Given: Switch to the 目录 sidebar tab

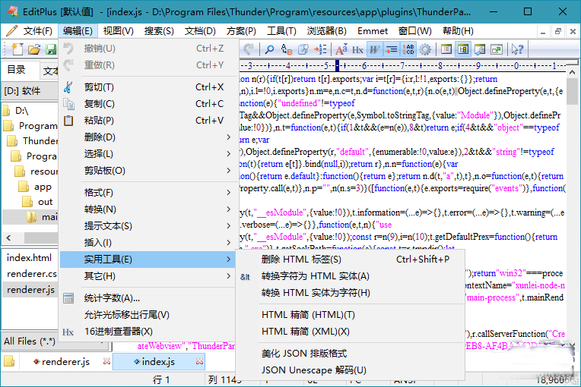Looking at the screenshot, I should tap(17, 70).
